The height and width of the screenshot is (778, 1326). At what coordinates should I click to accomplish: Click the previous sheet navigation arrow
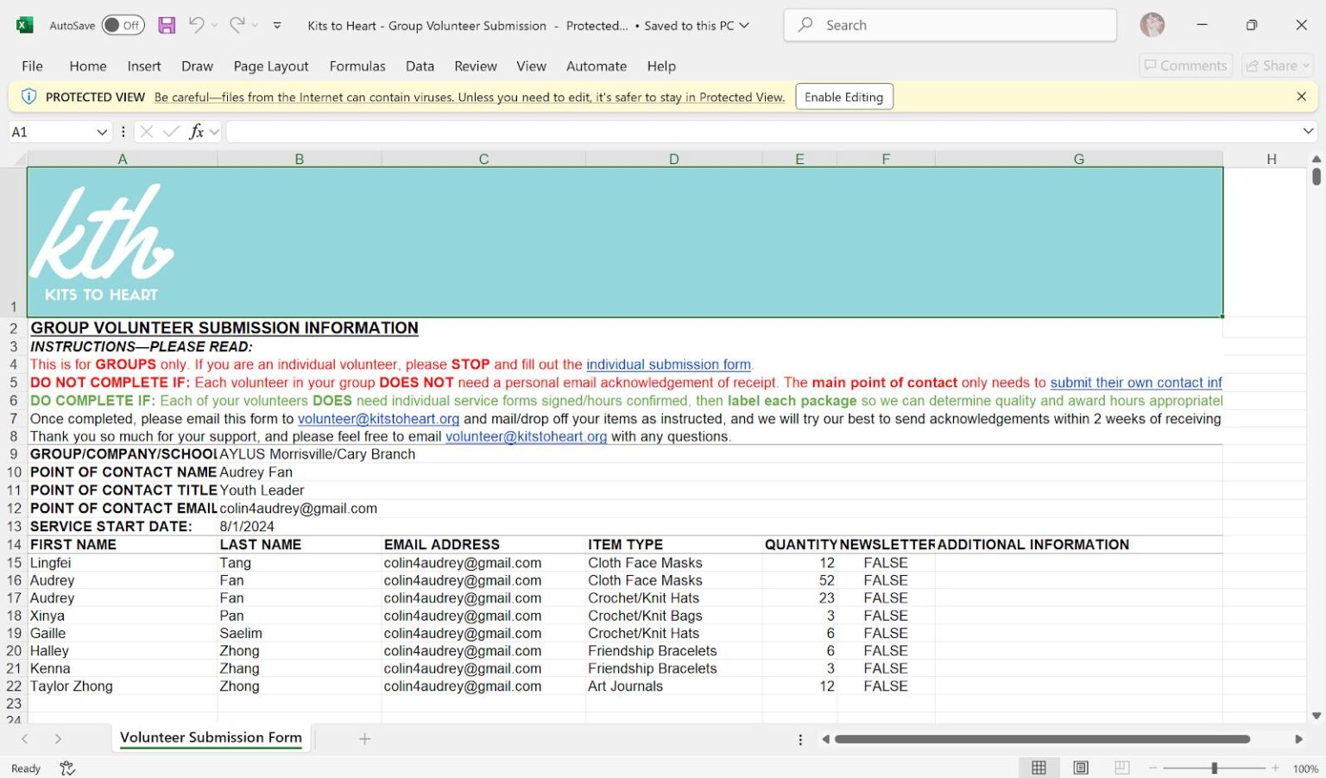[x=25, y=738]
